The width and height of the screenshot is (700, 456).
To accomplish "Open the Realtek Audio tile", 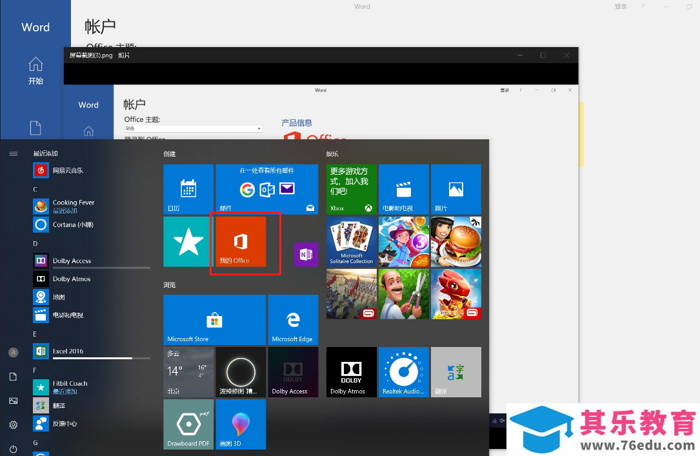I will tap(404, 372).
